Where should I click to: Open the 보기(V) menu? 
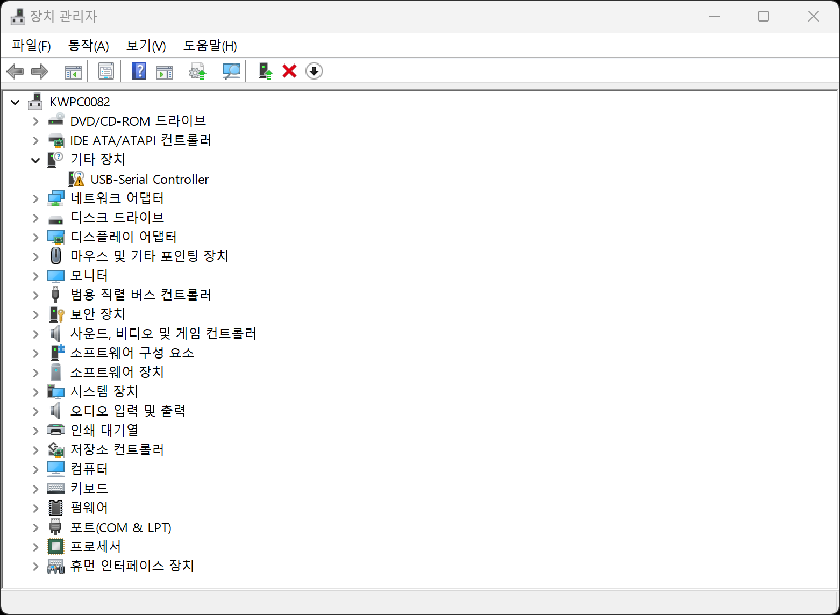(146, 46)
